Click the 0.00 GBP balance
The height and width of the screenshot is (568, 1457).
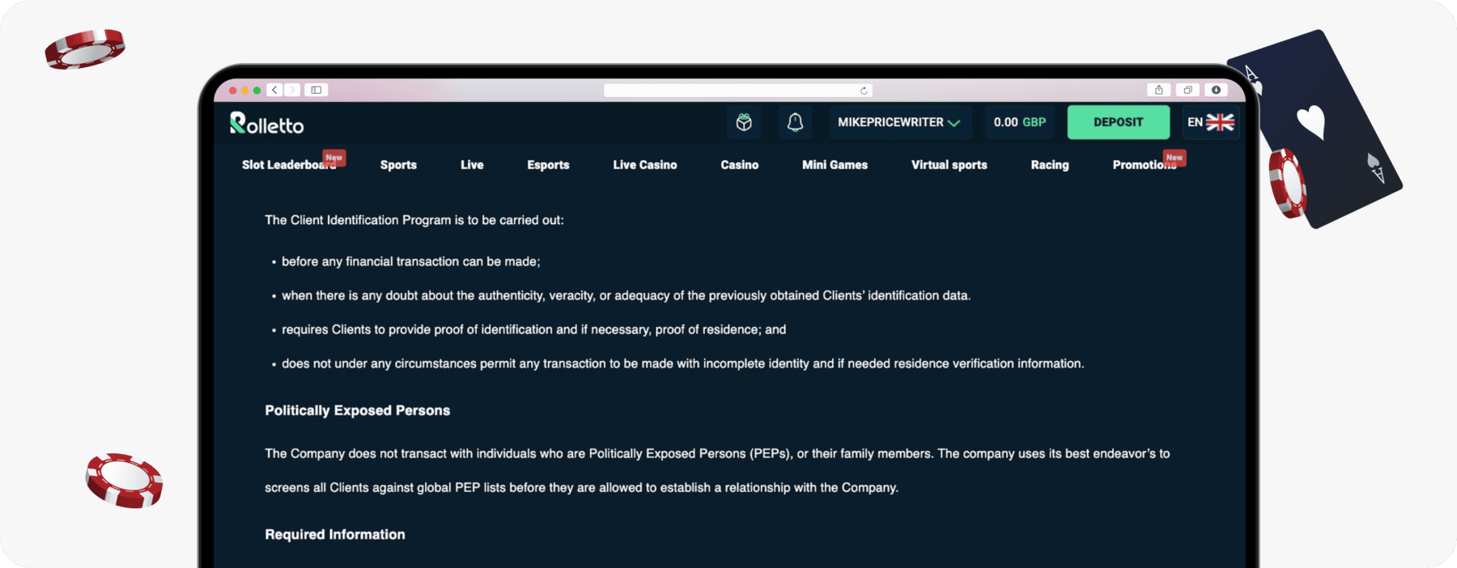coord(1020,122)
